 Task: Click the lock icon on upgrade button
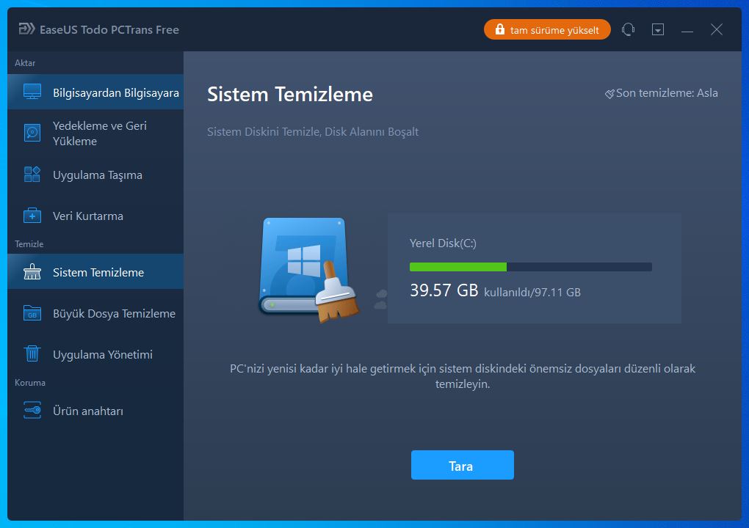[x=499, y=29]
